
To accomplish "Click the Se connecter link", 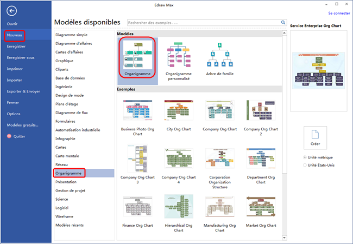I will click(x=339, y=13).
